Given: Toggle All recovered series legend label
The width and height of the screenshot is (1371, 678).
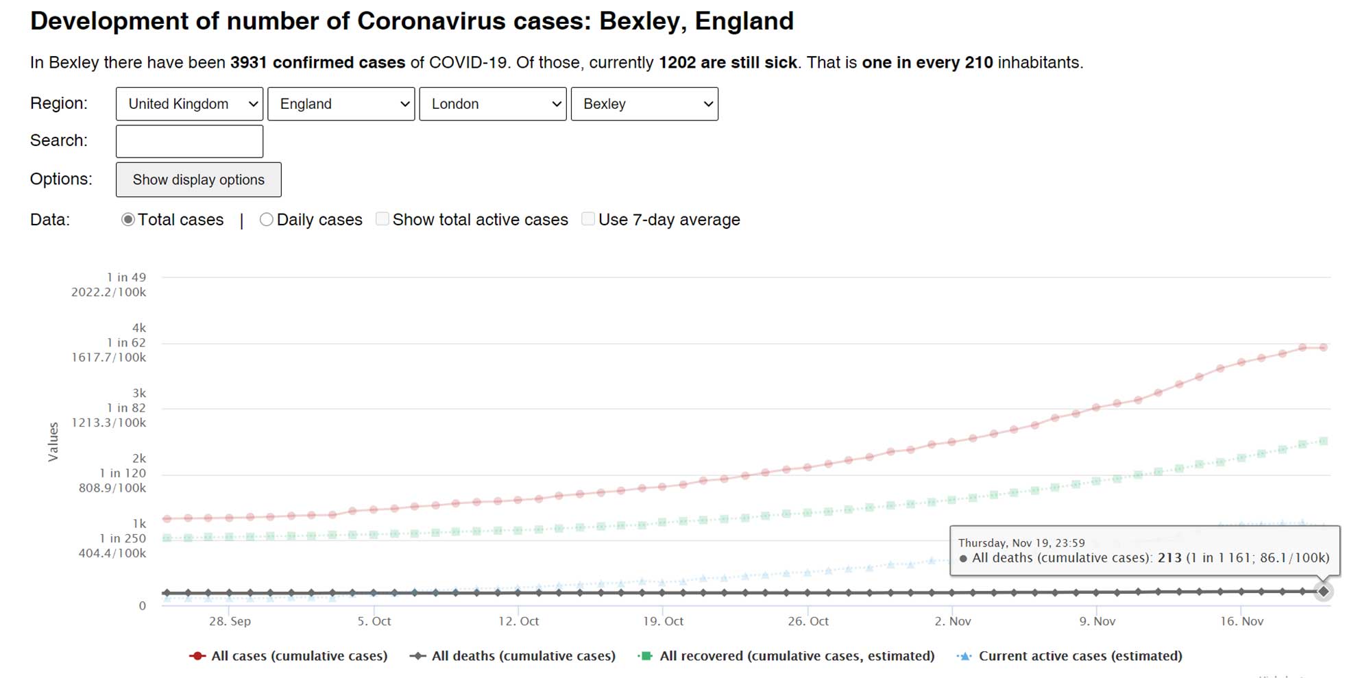Looking at the screenshot, I should pyautogui.click(x=797, y=656).
